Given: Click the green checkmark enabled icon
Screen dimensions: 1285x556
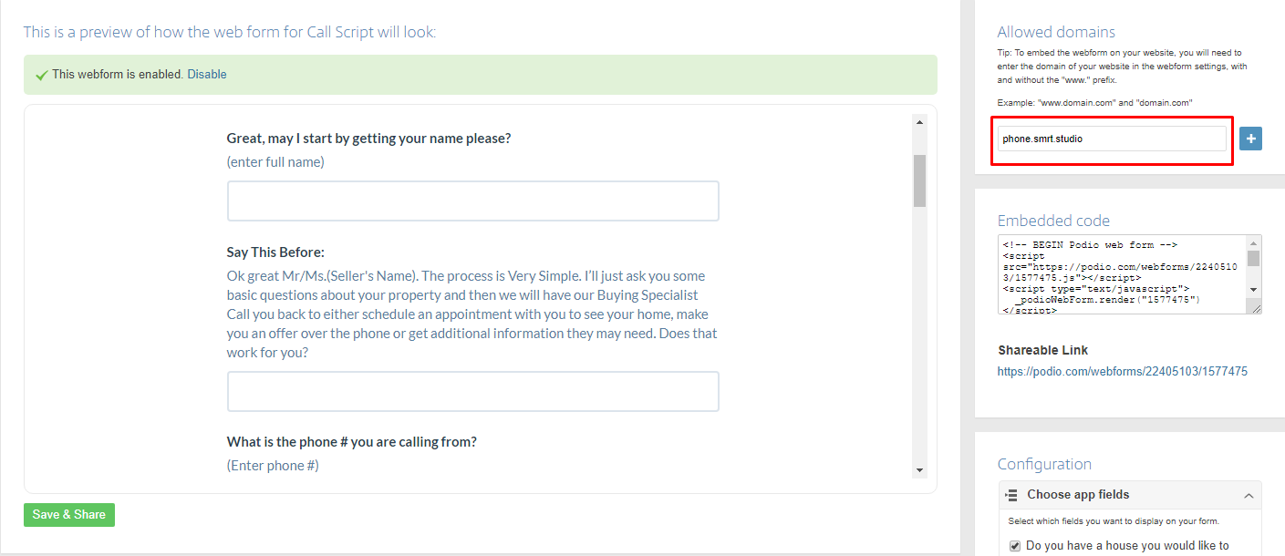Looking at the screenshot, I should [x=41, y=75].
